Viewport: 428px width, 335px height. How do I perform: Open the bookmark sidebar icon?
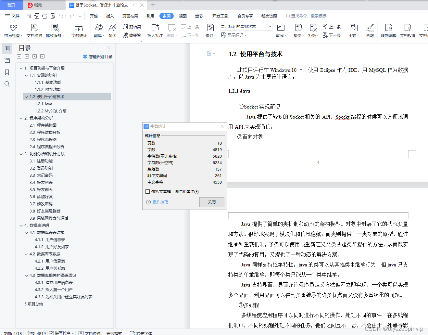pyautogui.click(x=7, y=72)
